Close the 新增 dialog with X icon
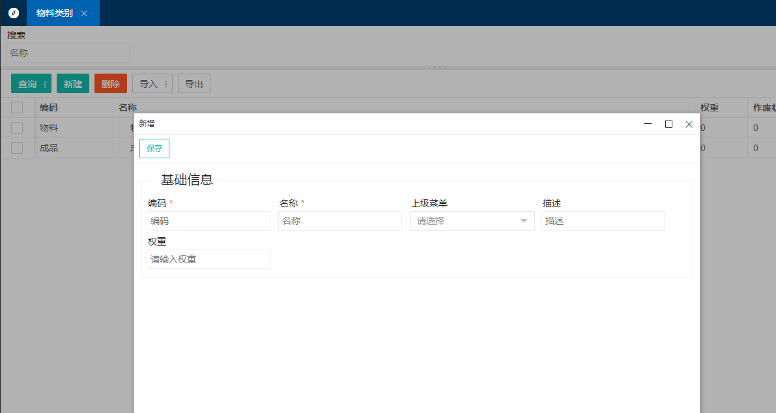 (689, 124)
